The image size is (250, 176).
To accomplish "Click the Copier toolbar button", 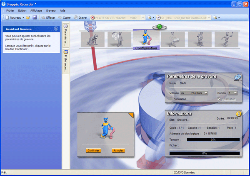I will coord(65,17).
